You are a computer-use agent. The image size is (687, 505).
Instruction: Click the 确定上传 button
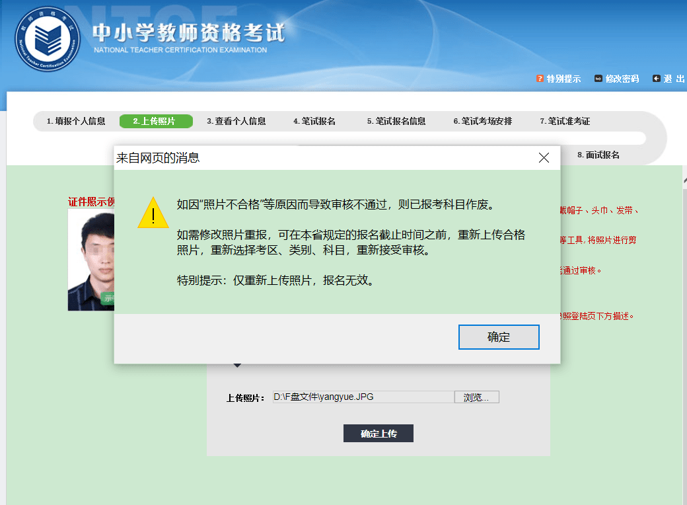pos(378,433)
